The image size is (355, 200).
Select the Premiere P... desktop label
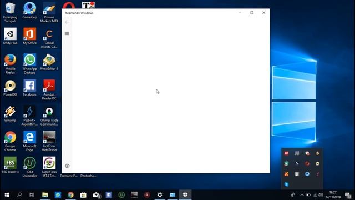click(69, 176)
